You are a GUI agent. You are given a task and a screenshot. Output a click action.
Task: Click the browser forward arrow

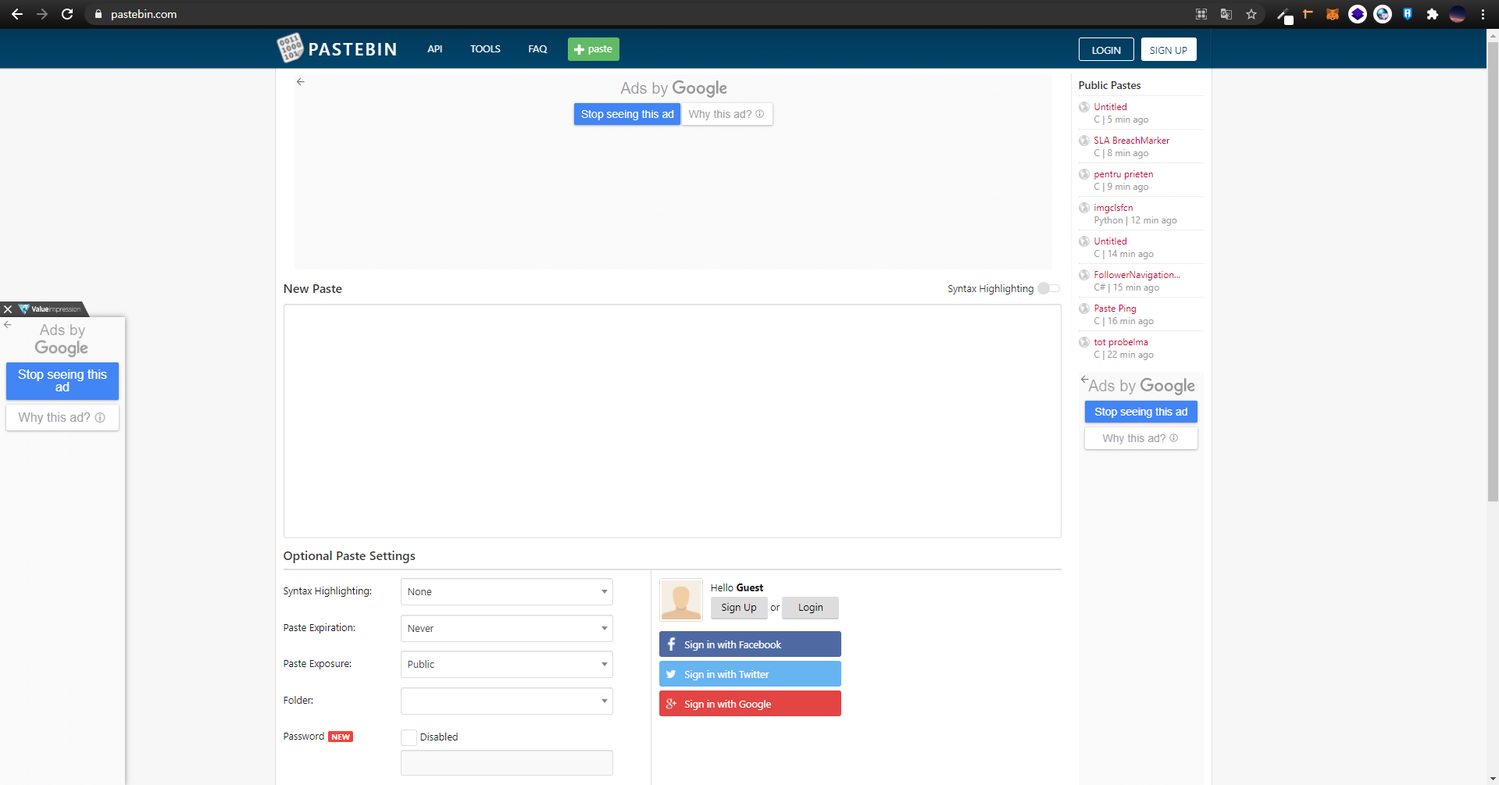(42, 14)
